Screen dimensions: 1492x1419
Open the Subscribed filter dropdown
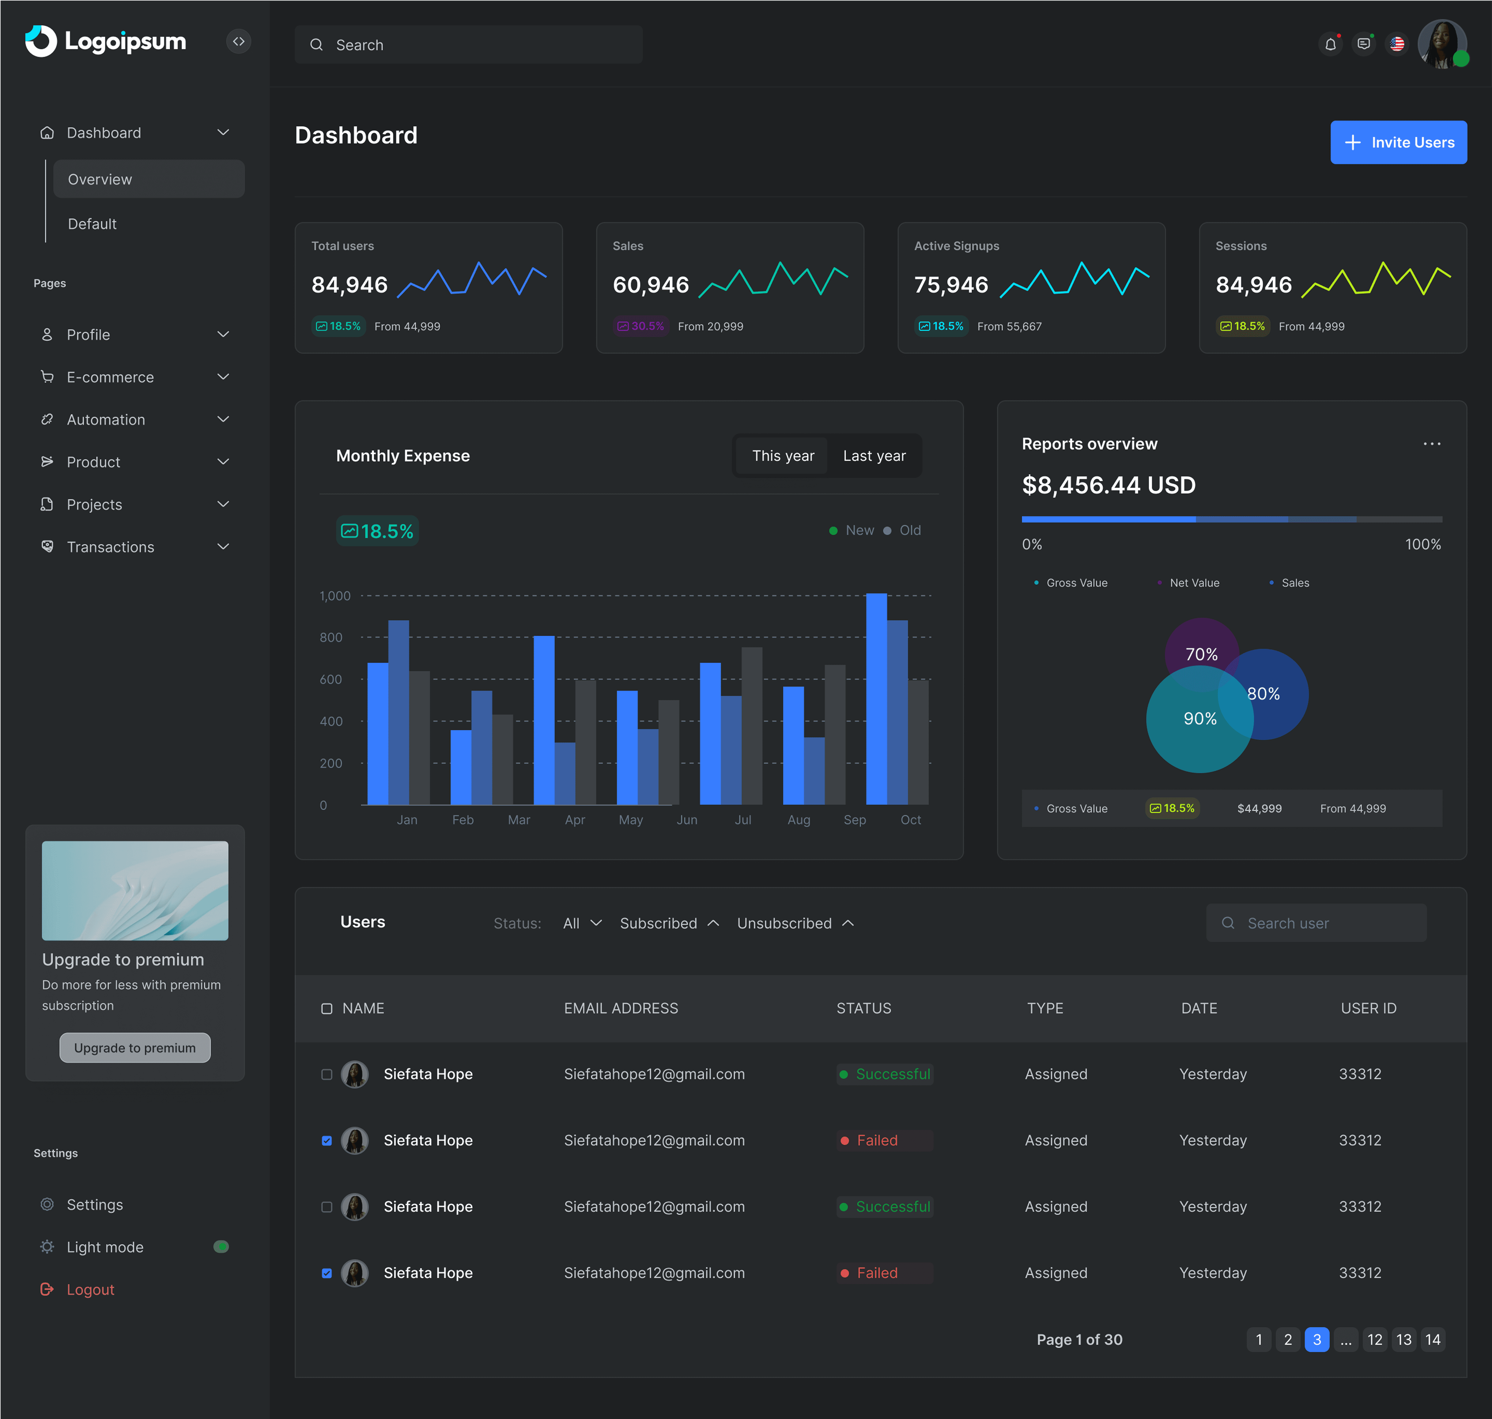point(670,923)
